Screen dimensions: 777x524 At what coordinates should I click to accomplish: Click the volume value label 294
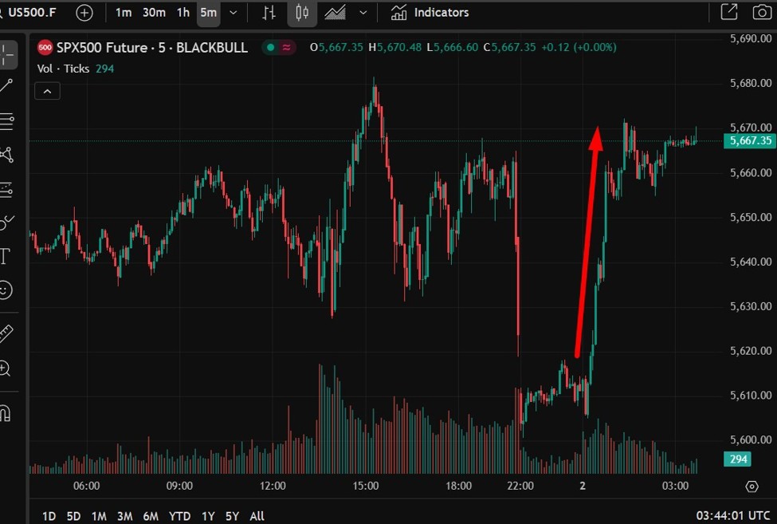pos(737,459)
